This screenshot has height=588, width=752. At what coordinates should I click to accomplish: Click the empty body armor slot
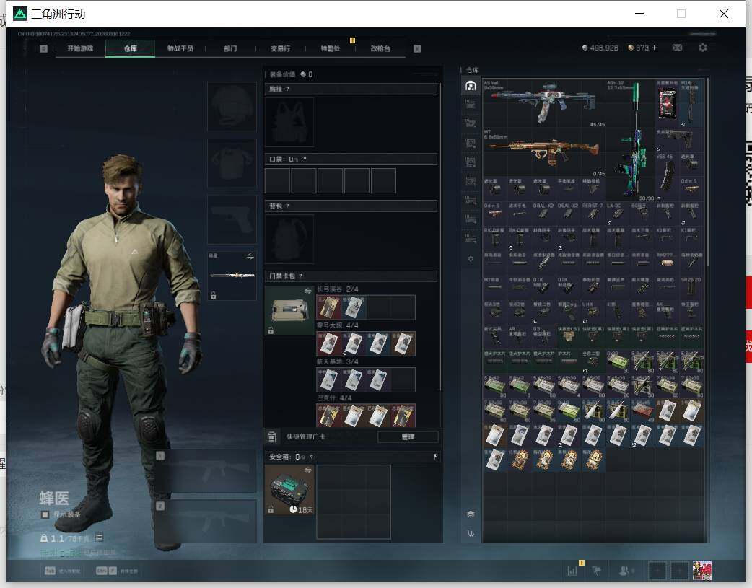click(x=232, y=163)
